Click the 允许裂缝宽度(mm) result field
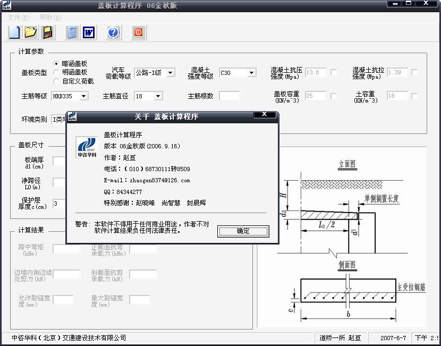441x346 pixels. click(x=63, y=300)
